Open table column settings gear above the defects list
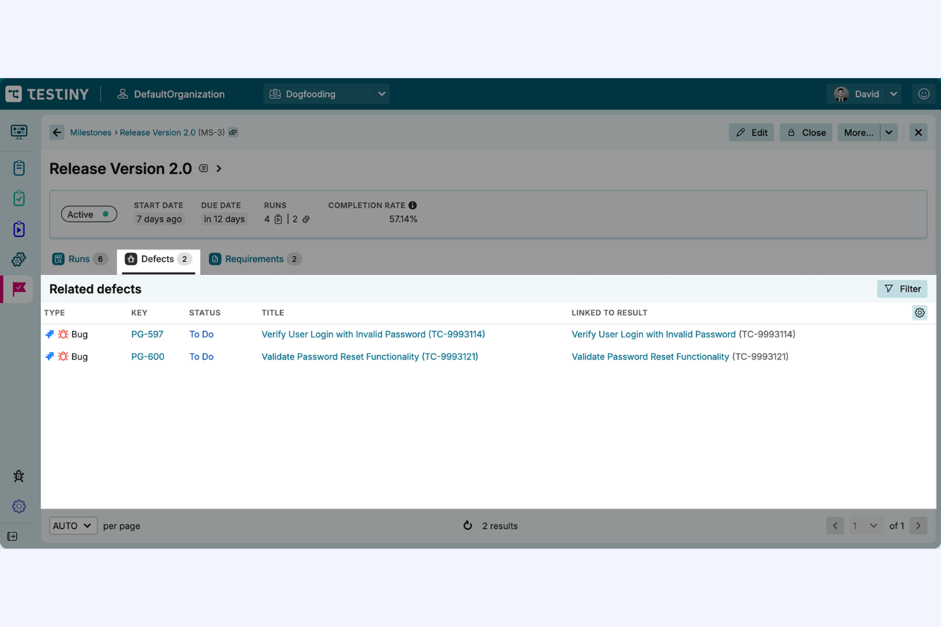The height and width of the screenshot is (627, 941). pos(919,313)
